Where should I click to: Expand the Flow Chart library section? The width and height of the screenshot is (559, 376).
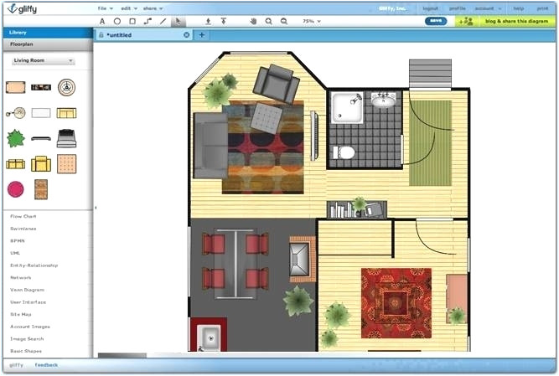pos(23,216)
